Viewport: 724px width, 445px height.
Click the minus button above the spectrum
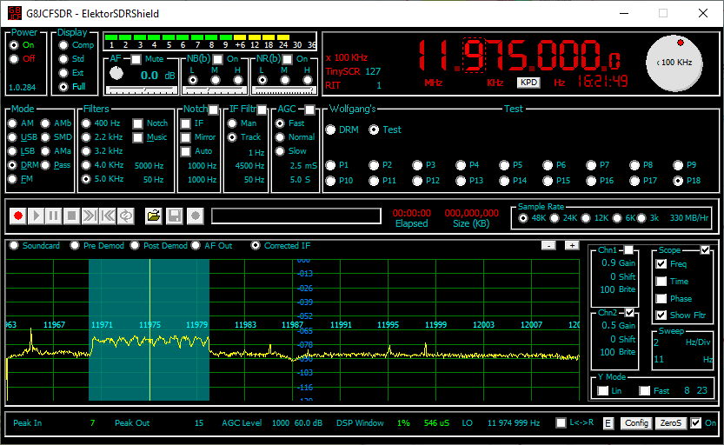point(548,245)
